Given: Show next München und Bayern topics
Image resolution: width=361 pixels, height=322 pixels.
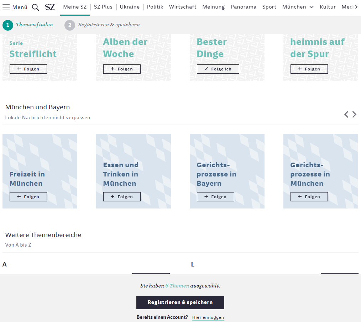Looking at the screenshot, I should click(354, 115).
